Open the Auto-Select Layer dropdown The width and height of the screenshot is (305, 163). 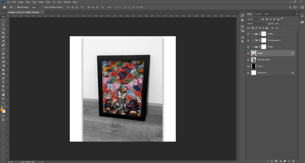(x=35, y=7)
